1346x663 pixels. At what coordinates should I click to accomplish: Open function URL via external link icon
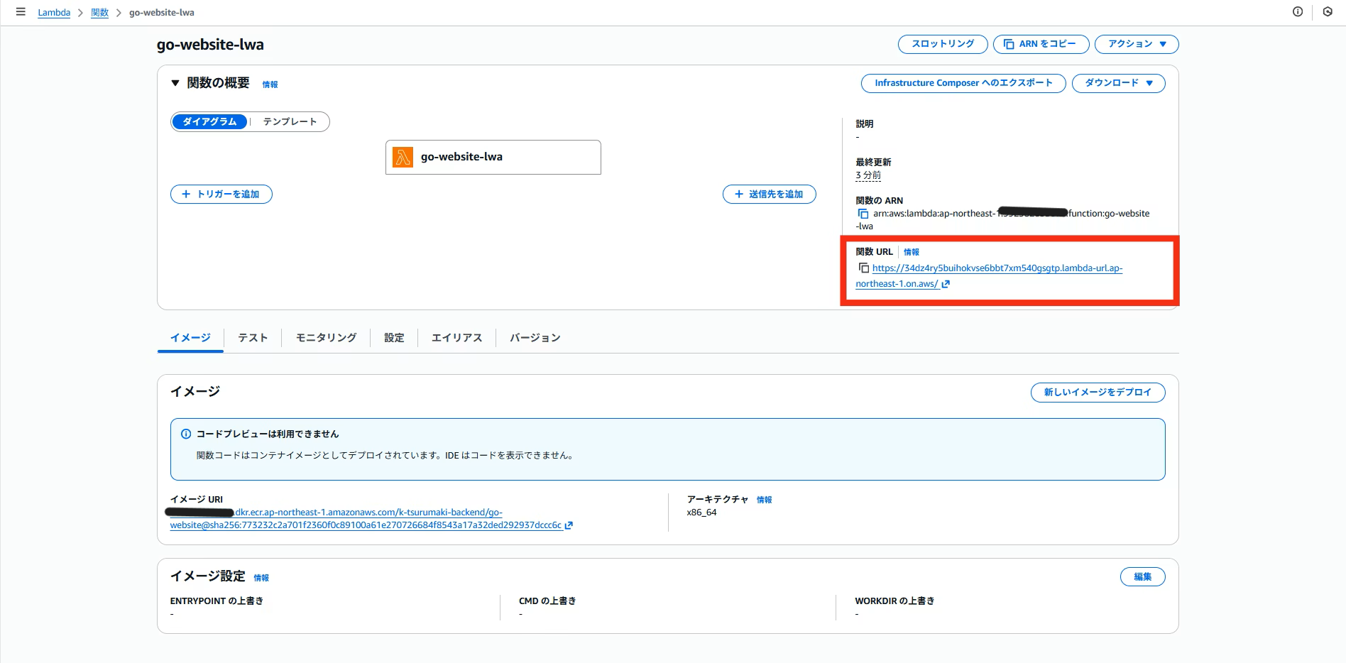[946, 284]
